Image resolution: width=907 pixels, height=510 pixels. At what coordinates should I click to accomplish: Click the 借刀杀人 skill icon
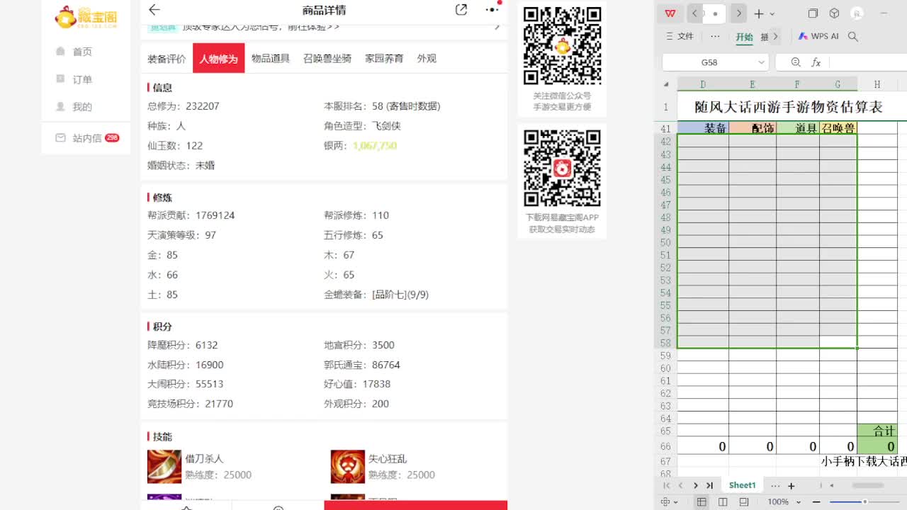tap(164, 466)
